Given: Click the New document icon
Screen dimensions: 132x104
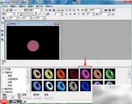Looking at the screenshot, I should click(x=3, y=10).
